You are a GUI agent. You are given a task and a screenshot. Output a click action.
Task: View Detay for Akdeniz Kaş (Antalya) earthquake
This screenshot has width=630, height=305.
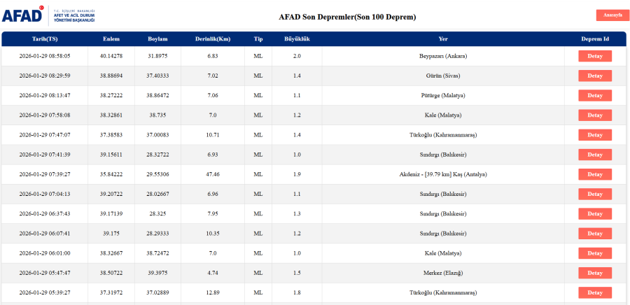pyautogui.click(x=595, y=174)
